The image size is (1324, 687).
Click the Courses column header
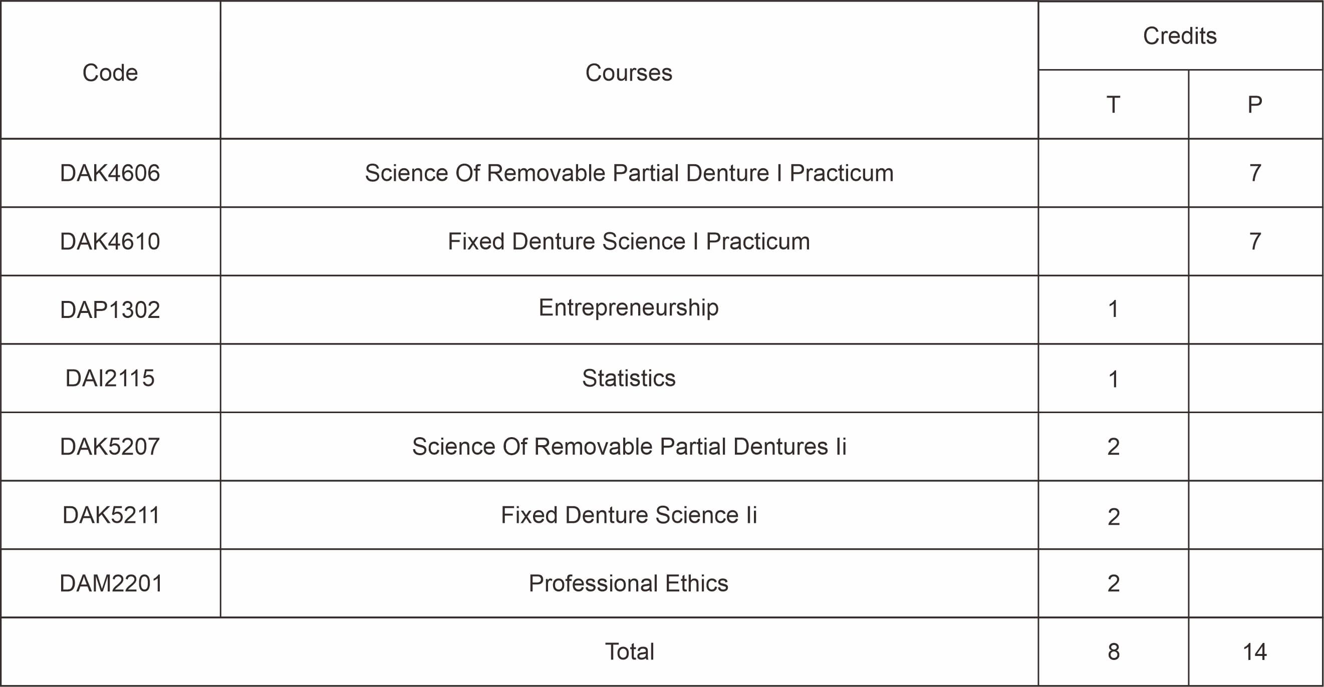click(629, 73)
